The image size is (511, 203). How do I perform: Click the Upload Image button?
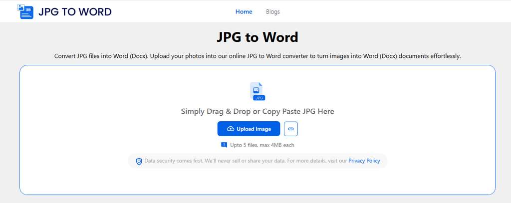(249, 129)
